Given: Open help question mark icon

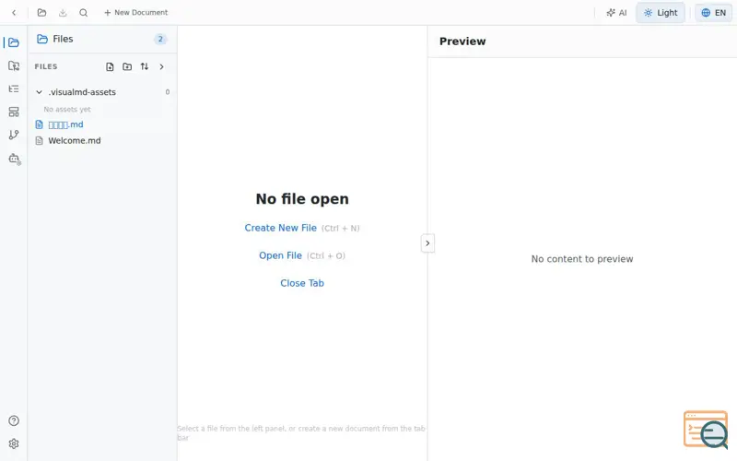Looking at the screenshot, I should coord(14,420).
